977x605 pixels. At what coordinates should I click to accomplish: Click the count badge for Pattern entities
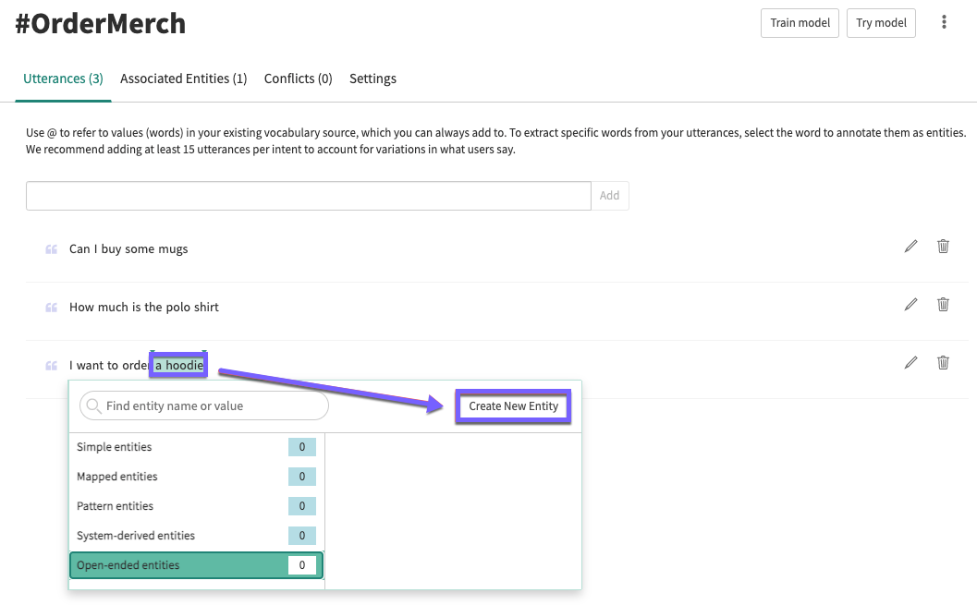pyautogui.click(x=302, y=506)
